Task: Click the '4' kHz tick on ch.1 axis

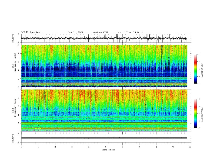Action: (19, 70)
